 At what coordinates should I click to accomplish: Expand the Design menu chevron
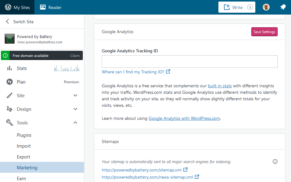click(75, 109)
